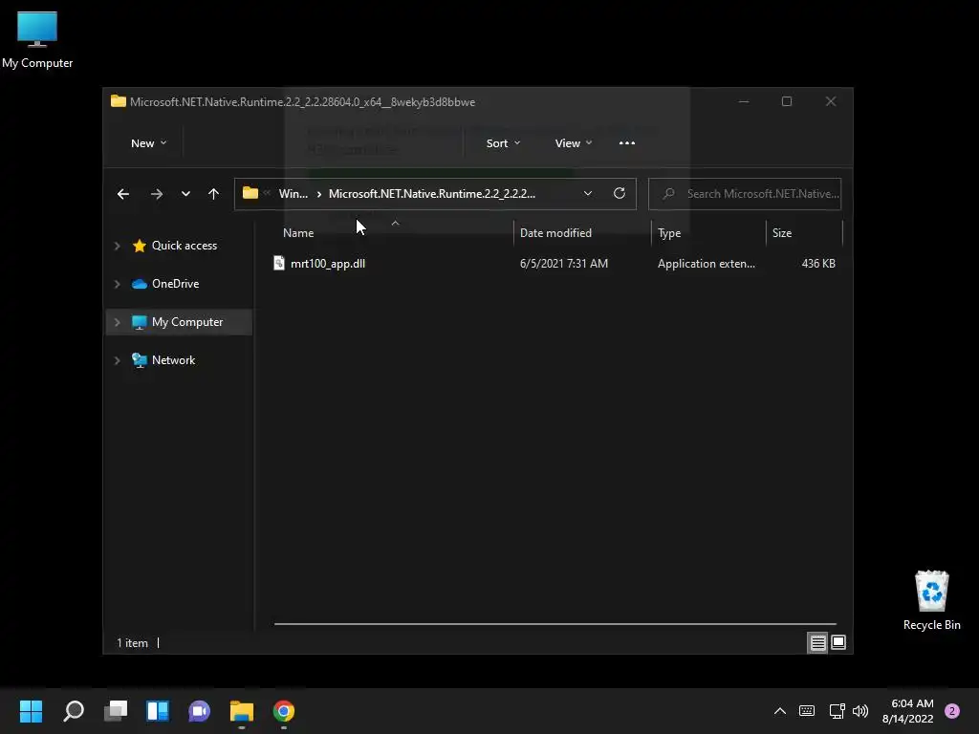Open the Sort options menu
979x734 pixels.
click(x=503, y=143)
